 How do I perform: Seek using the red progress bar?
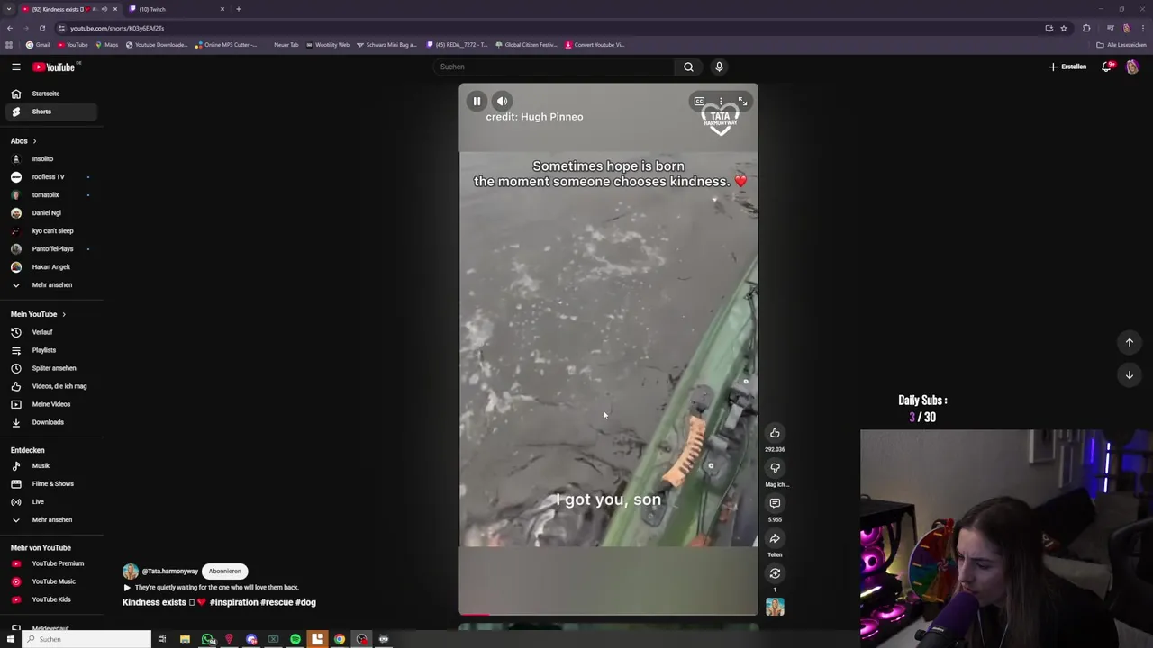[x=608, y=615]
